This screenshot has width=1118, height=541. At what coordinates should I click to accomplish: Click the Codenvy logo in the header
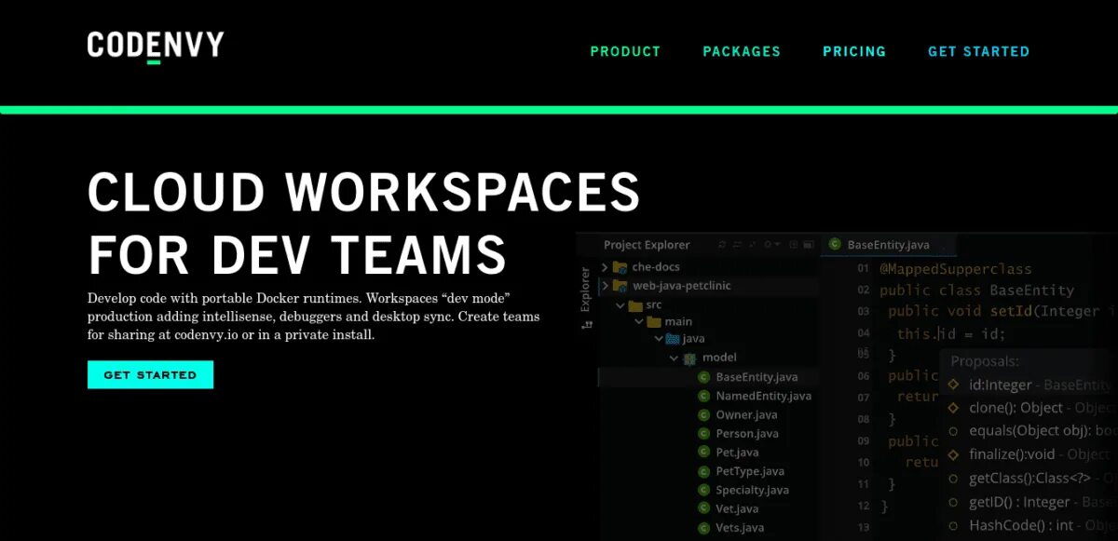coord(156,47)
